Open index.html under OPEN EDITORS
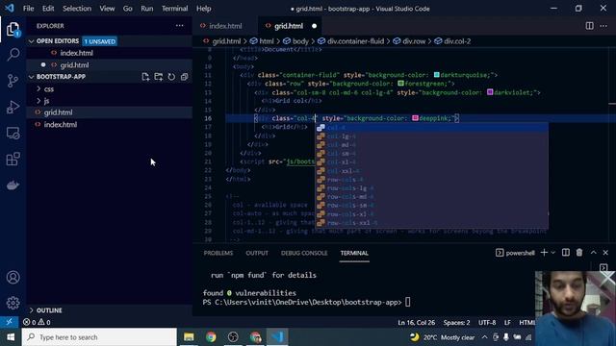 [77, 53]
